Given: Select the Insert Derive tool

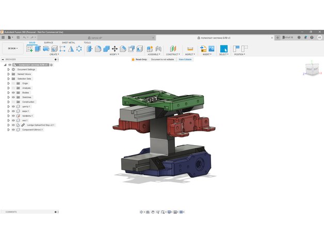Looking at the screenshot, I should pos(203,49).
